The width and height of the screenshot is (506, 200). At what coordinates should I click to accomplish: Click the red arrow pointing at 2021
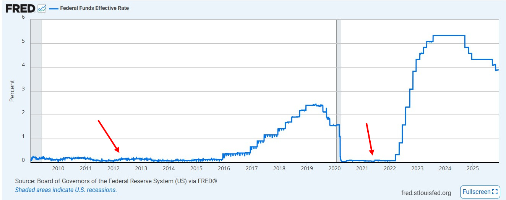coord(369,138)
